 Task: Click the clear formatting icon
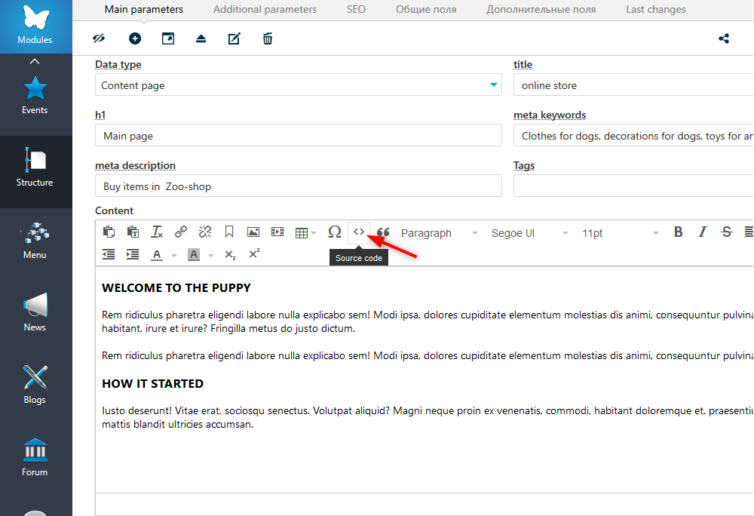coord(157,232)
